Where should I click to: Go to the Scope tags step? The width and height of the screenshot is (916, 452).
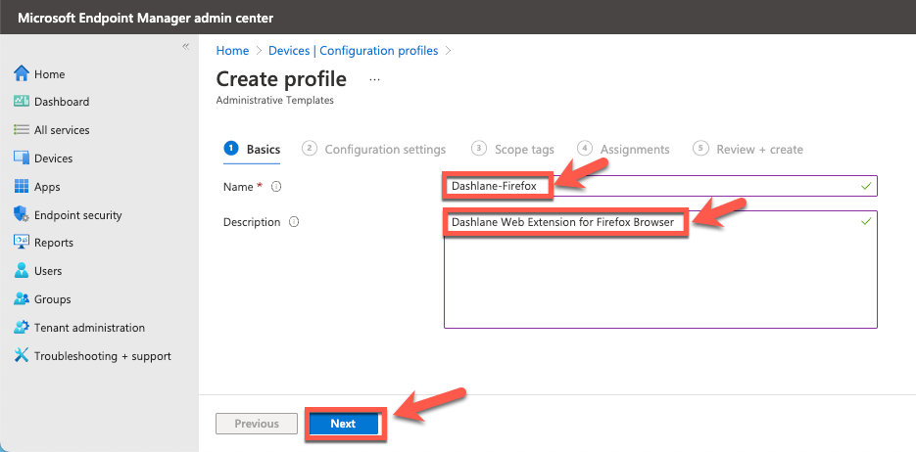click(x=513, y=150)
